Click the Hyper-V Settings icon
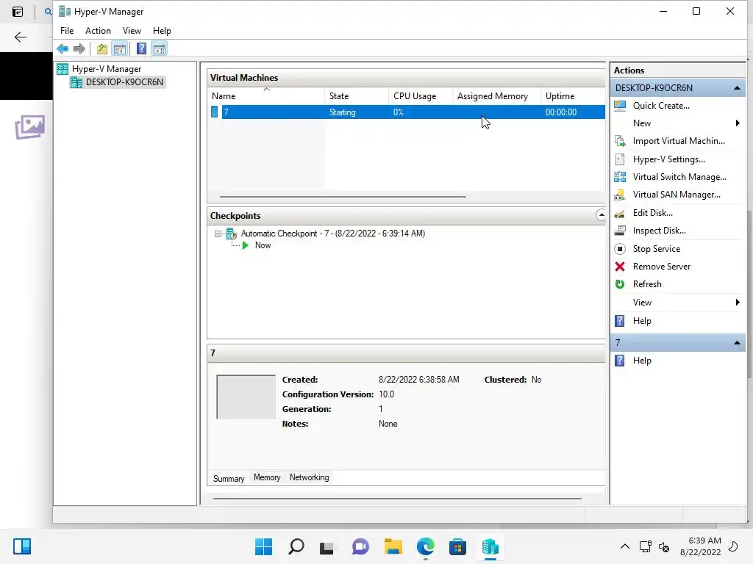 620,159
